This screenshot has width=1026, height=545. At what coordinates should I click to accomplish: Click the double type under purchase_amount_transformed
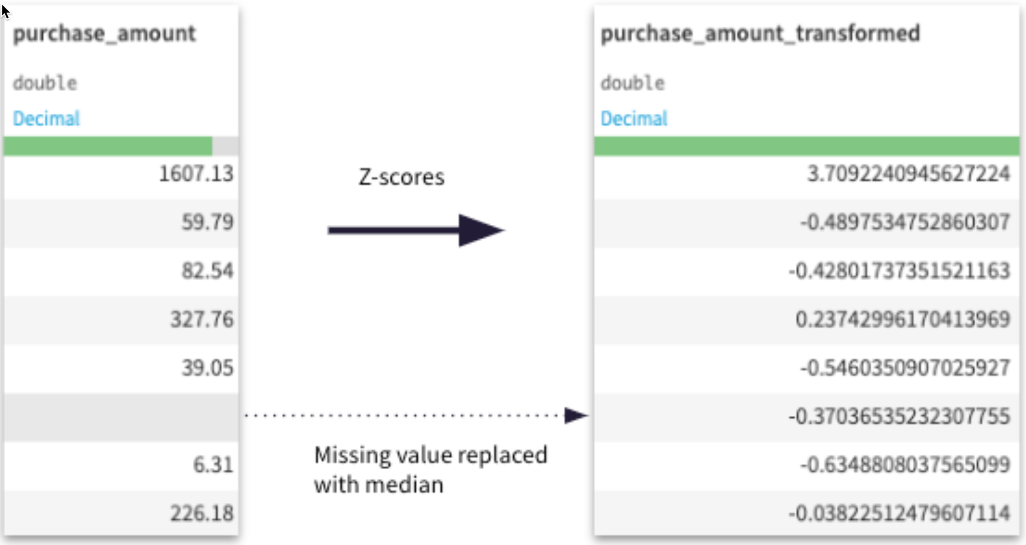click(632, 83)
